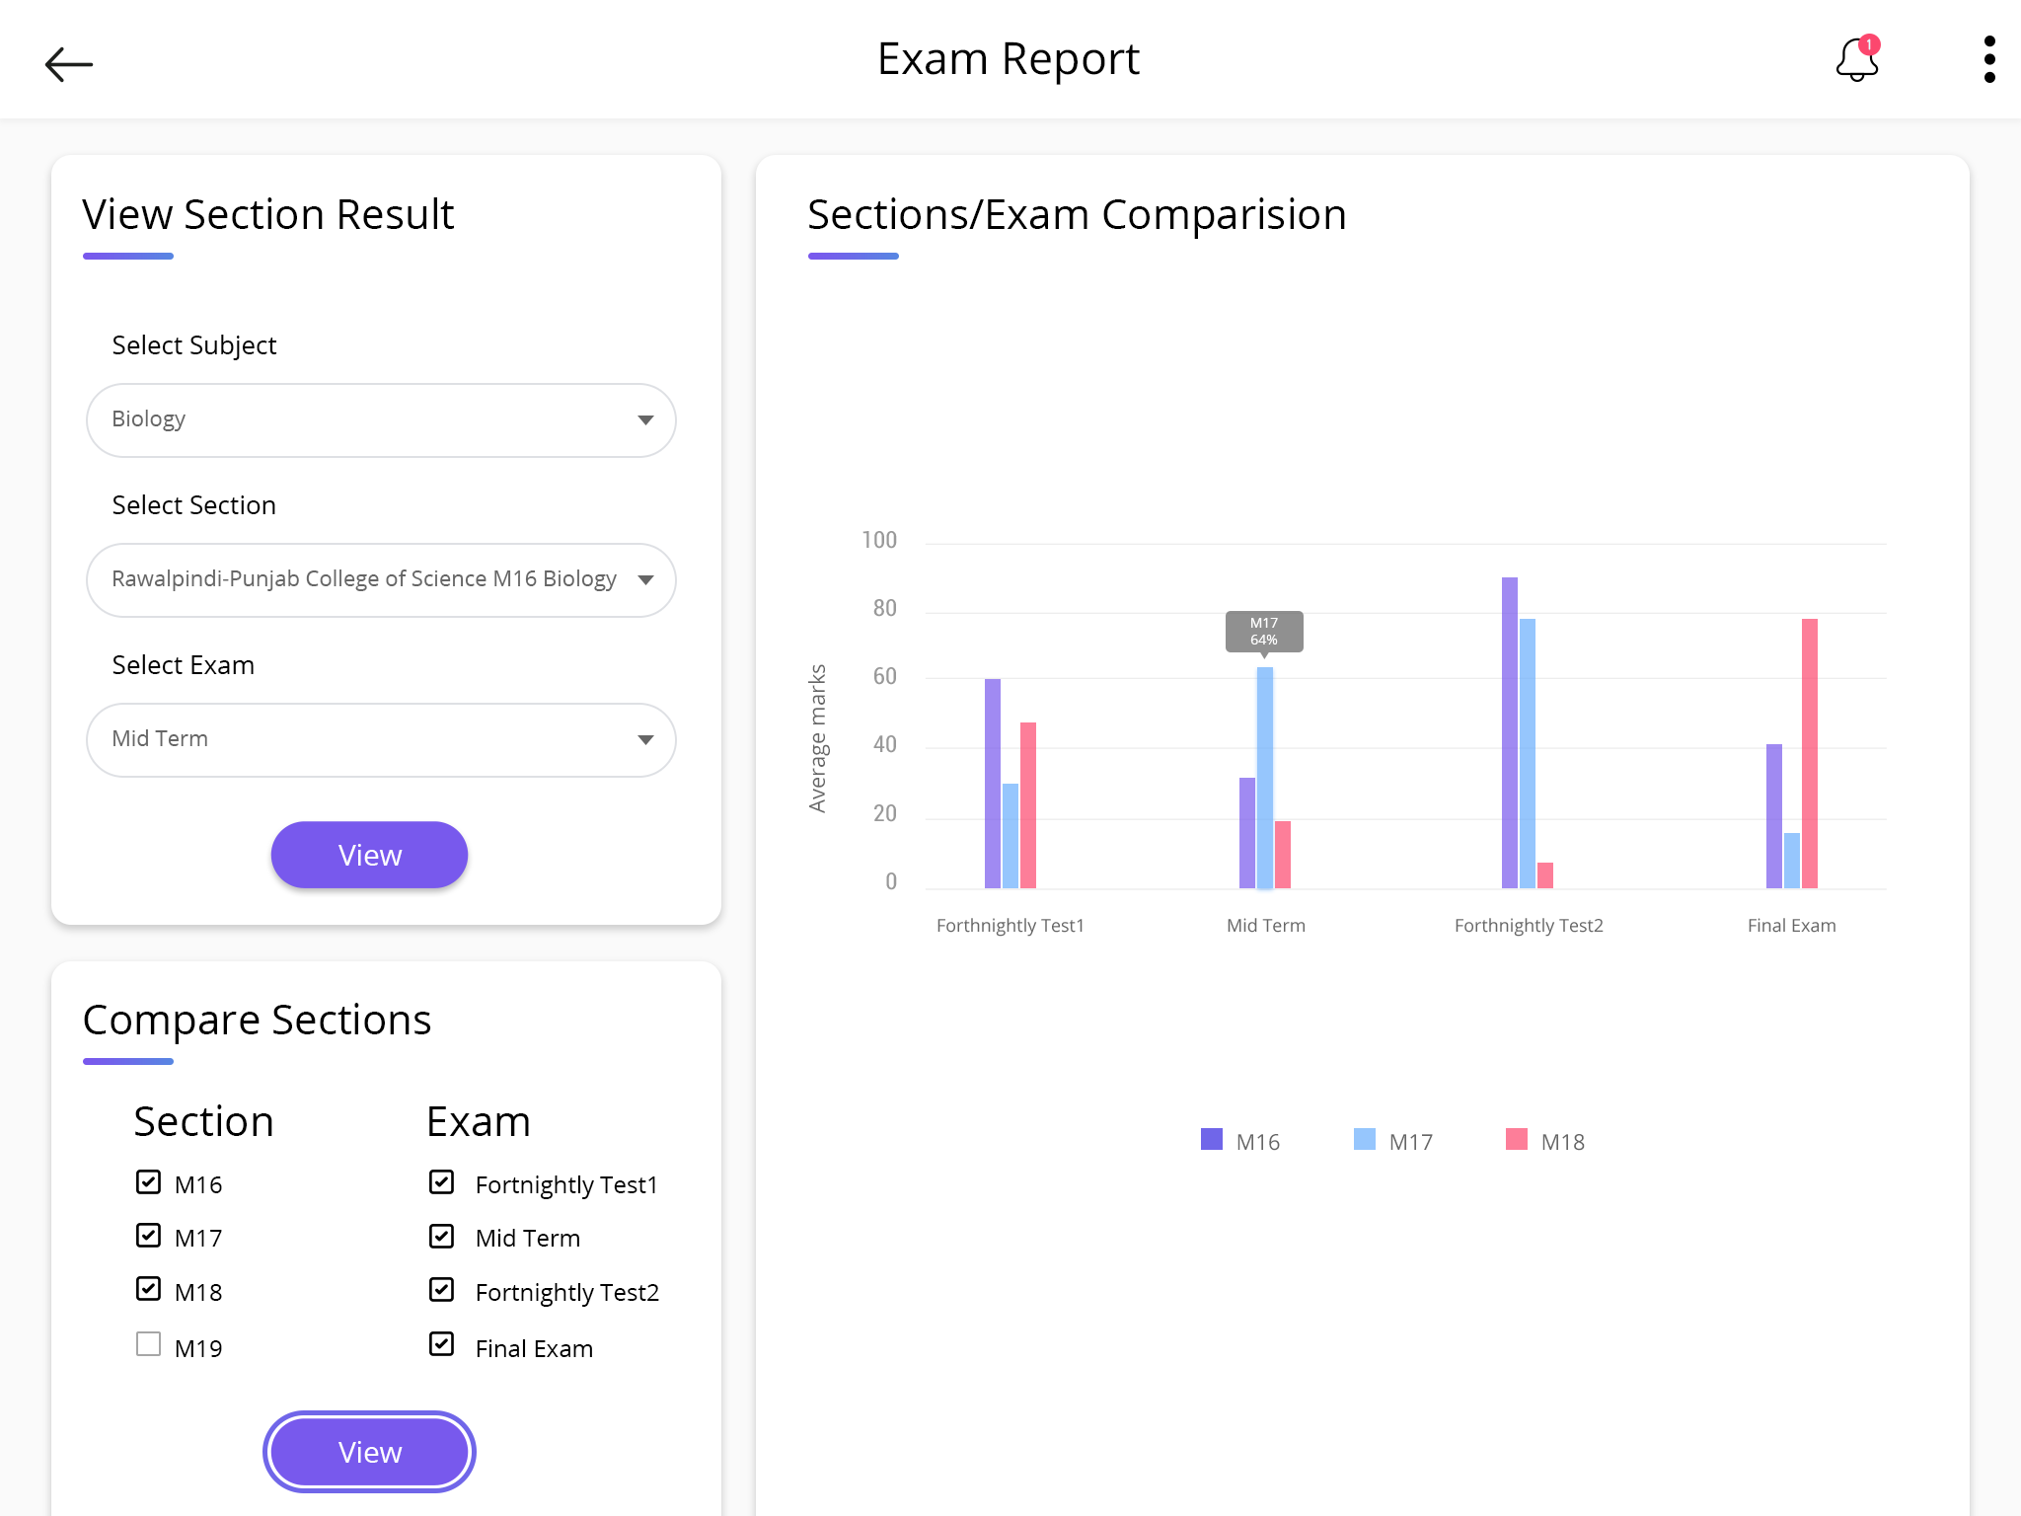The height and width of the screenshot is (1516, 2021).
Task: Toggle the Mid Term exam checkbox
Action: tap(441, 1237)
